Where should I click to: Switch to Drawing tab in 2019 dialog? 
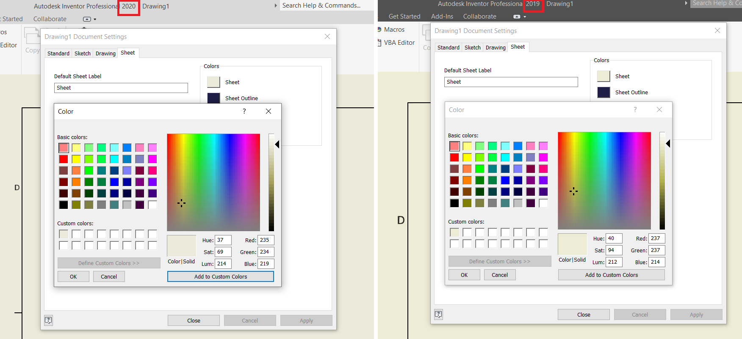click(496, 47)
